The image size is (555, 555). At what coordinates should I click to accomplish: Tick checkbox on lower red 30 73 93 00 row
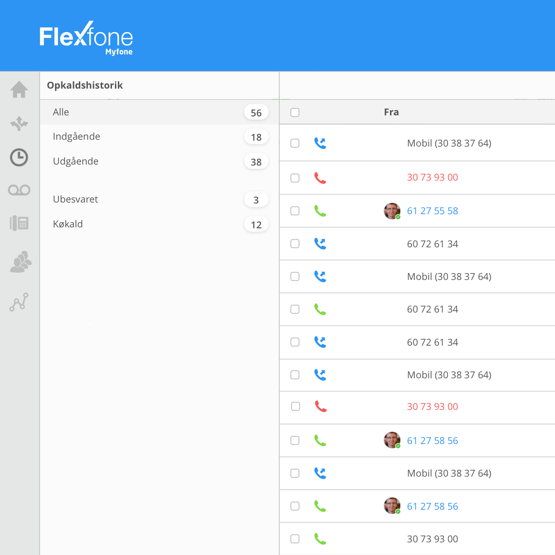click(x=296, y=407)
